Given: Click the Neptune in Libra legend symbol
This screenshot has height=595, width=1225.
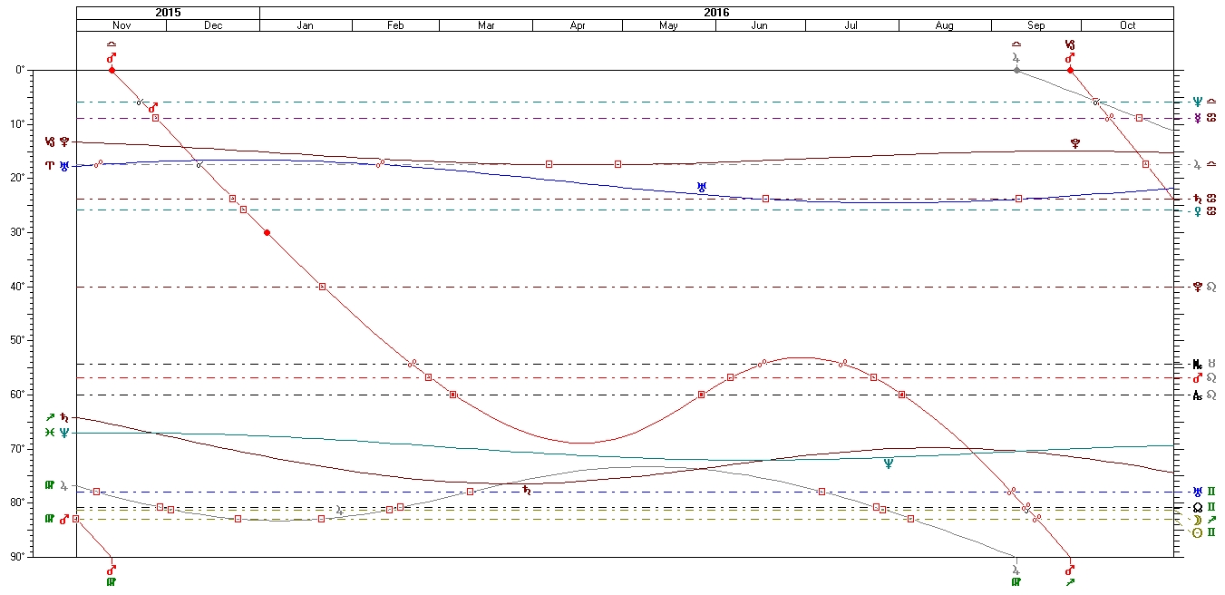Looking at the screenshot, I should 1203,102.
